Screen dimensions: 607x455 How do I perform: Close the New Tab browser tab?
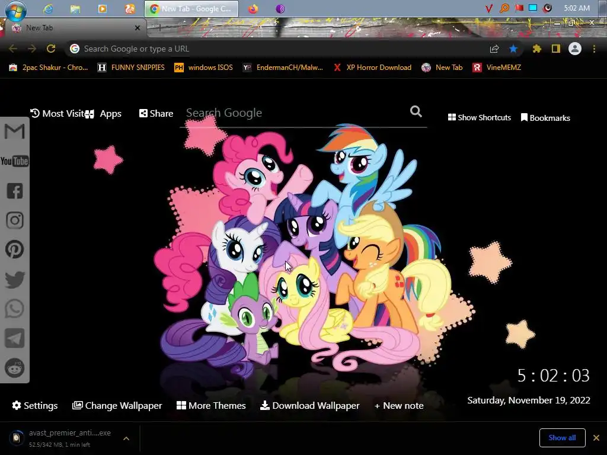tap(138, 28)
